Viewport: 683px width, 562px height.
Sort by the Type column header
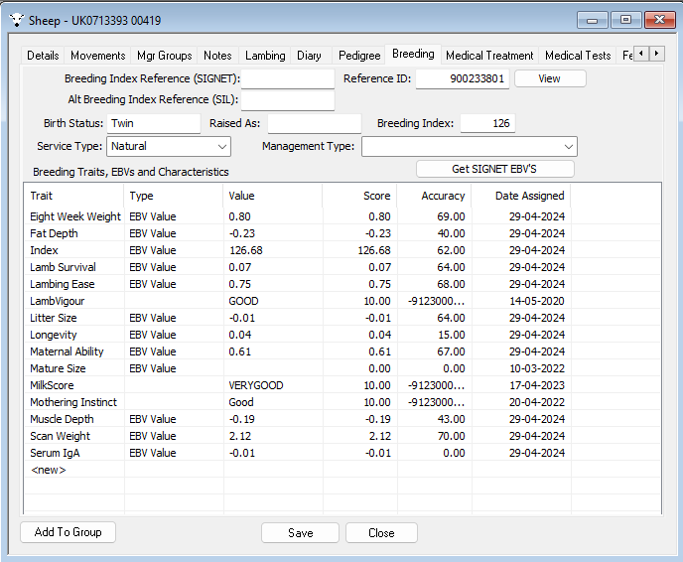174,196
